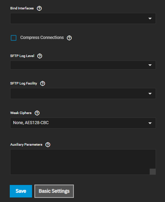Open the SFTP Log Level dropdown
165x202 pixels.
tap(83, 65)
